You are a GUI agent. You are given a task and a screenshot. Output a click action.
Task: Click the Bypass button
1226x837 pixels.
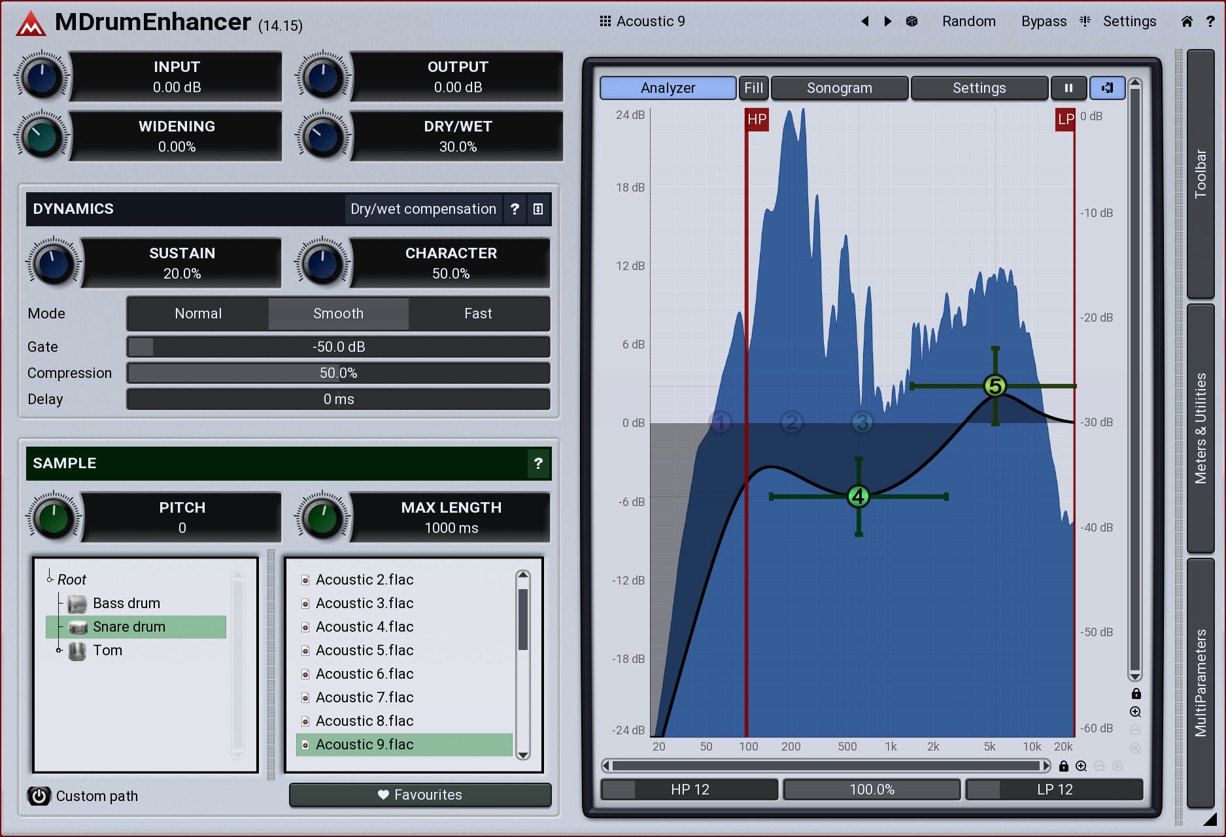pyautogui.click(x=1044, y=22)
